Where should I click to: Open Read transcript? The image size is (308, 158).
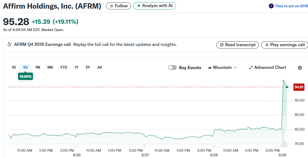[x=237, y=45]
